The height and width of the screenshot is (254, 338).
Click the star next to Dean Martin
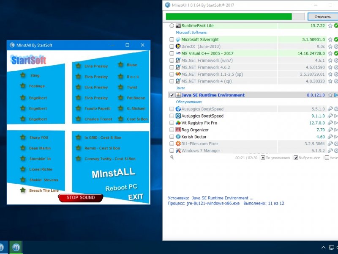(23, 148)
